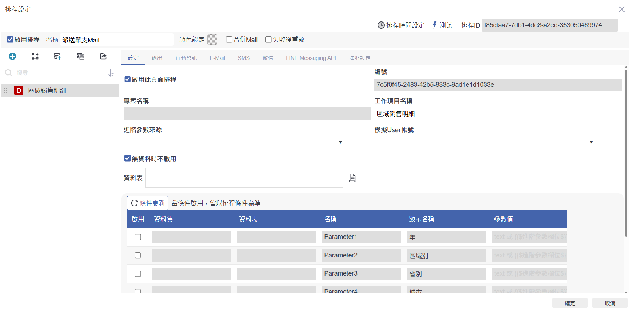Tick the 失敗後重啟 checkbox
The height and width of the screenshot is (317, 630).
(x=268, y=40)
